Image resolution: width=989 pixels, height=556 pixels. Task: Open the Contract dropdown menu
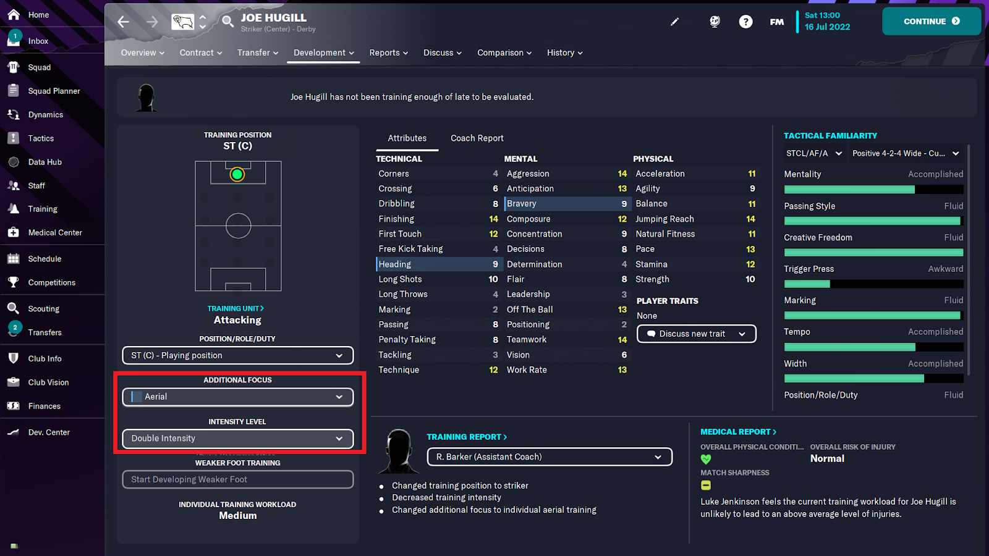point(201,53)
